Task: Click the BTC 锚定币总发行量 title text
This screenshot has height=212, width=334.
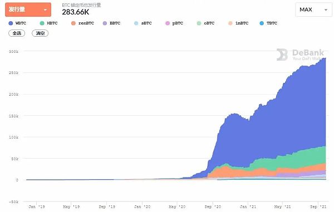Action: pyautogui.click(x=81, y=5)
